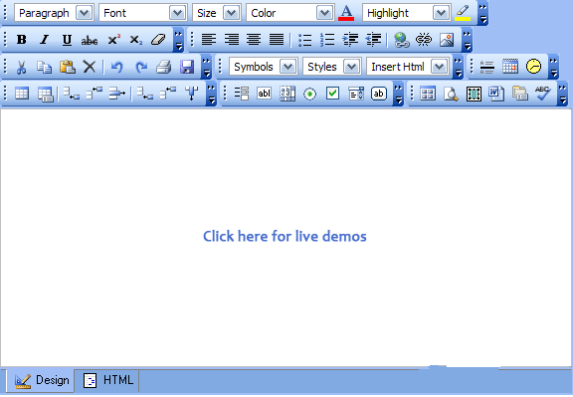Insert date with calendar icon
Image resolution: width=573 pixels, height=397 pixels.
510,67
